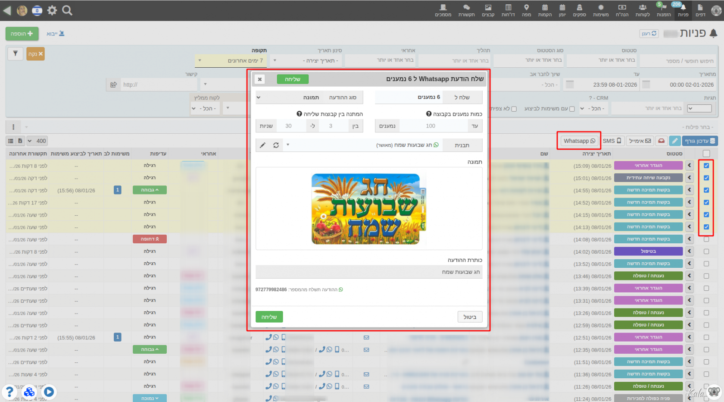Open the '7 ימים אחרונים' period dropdown
The width and height of the screenshot is (724, 402).
pyautogui.click(x=231, y=60)
